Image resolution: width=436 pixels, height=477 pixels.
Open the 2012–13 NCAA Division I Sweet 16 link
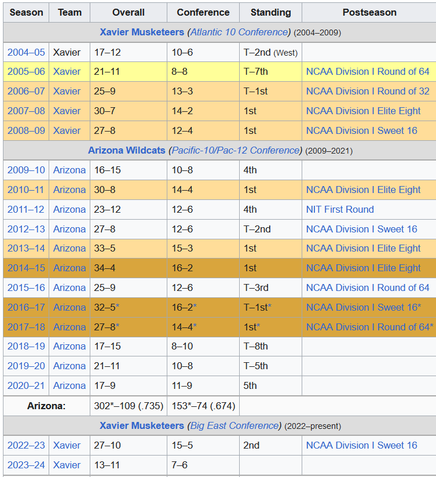pos(361,229)
